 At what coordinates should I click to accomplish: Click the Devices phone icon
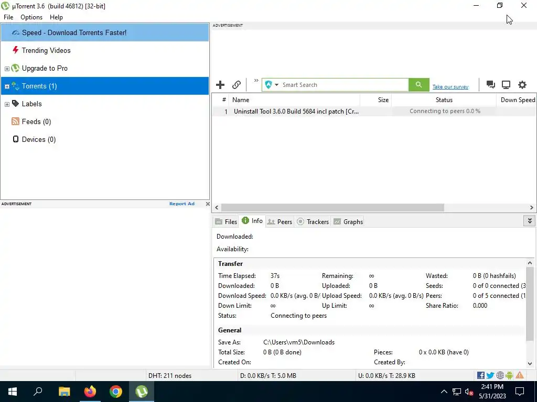(15, 139)
